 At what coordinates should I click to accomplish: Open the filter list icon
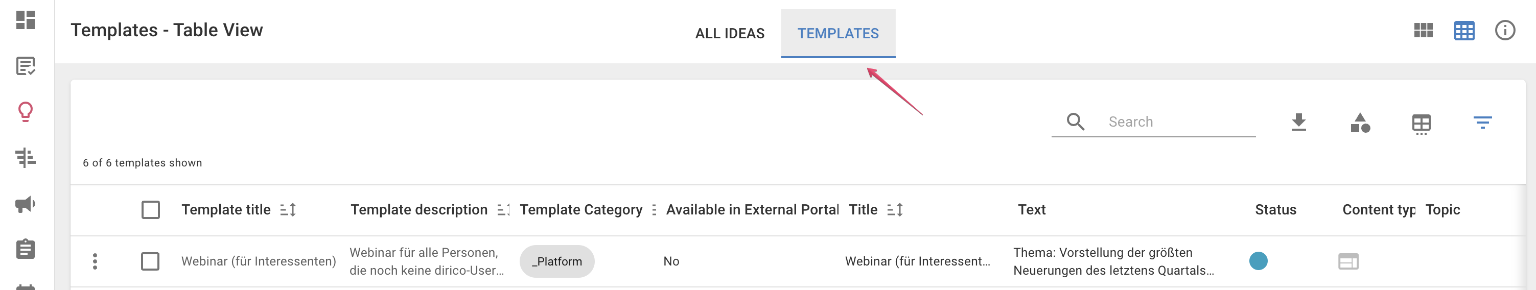coord(1482,123)
